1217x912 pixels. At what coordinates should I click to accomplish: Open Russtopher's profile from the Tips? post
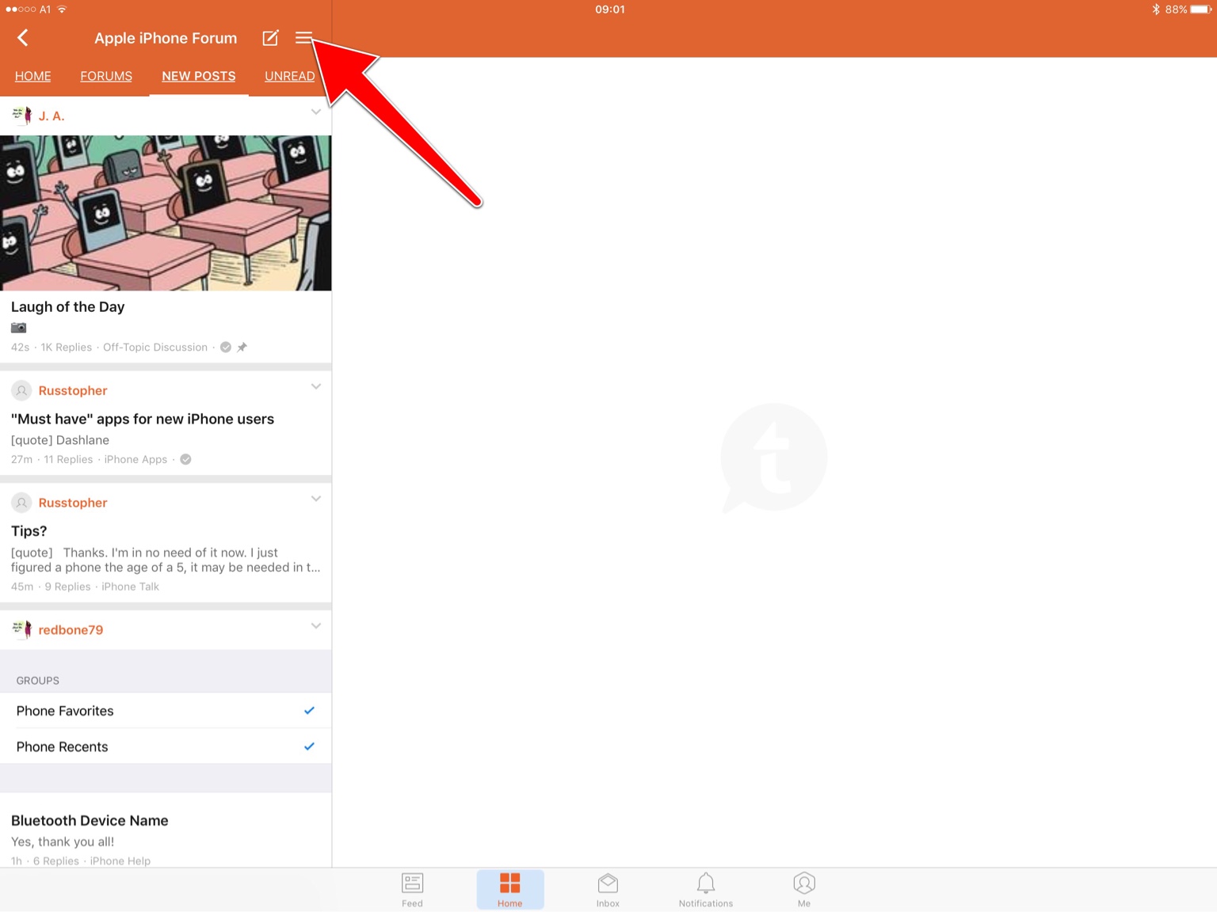coord(72,503)
